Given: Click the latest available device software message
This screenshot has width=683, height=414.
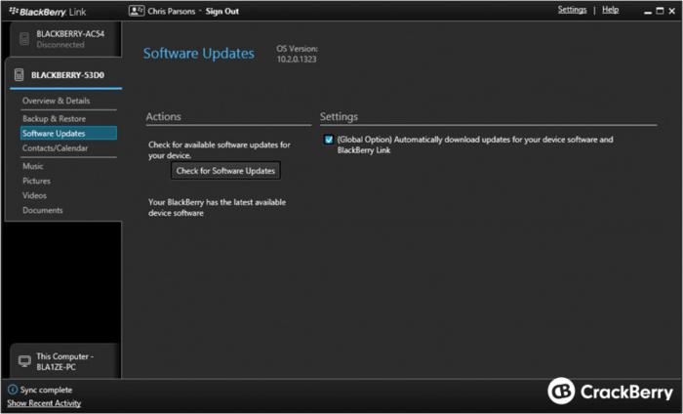Looking at the screenshot, I should coord(217,207).
